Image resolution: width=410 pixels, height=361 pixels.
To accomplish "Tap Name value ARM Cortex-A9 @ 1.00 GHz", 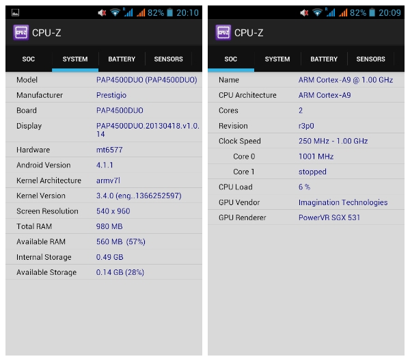I will click(346, 80).
